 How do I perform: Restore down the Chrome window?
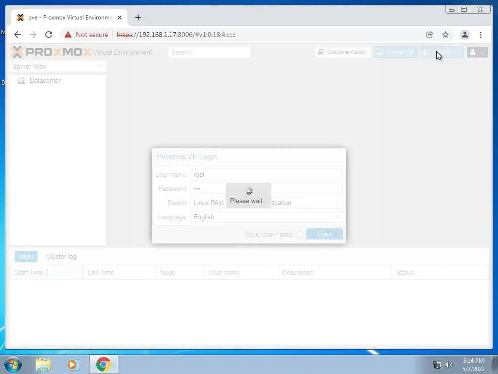click(463, 10)
